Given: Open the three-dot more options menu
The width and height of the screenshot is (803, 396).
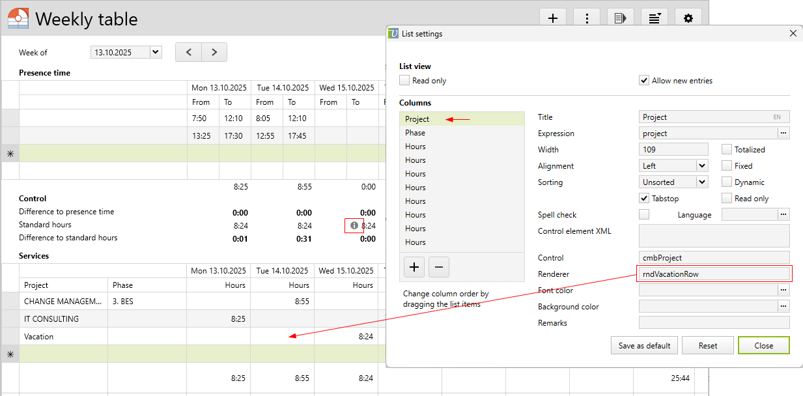Looking at the screenshot, I should coord(587,18).
